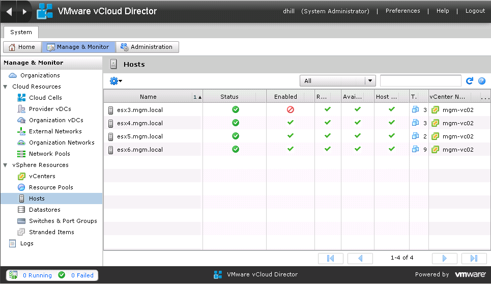Click the Status column header
Image resolution: width=491 pixels, height=284 pixels.
(235, 97)
